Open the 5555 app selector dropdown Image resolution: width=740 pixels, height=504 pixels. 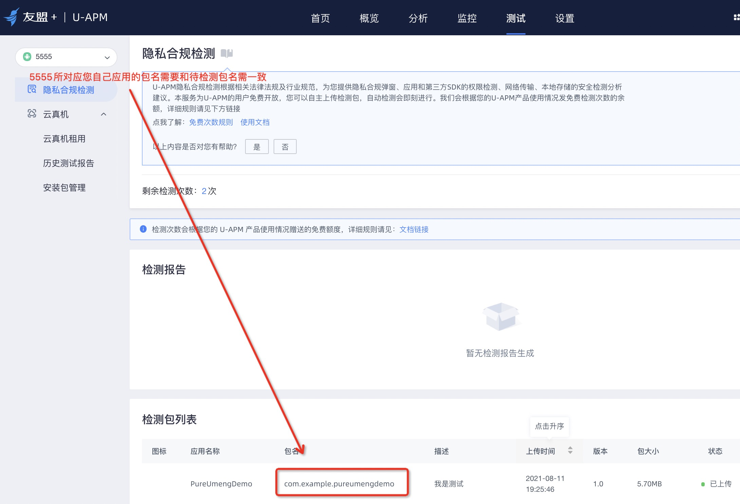coord(66,57)
